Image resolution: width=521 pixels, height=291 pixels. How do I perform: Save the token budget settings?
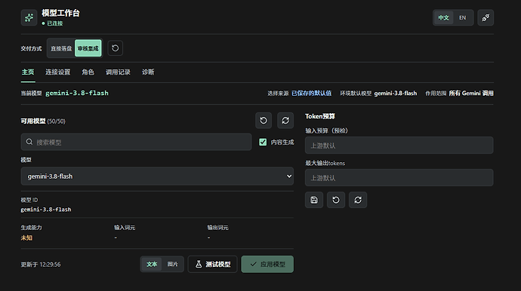coord(314,200)
